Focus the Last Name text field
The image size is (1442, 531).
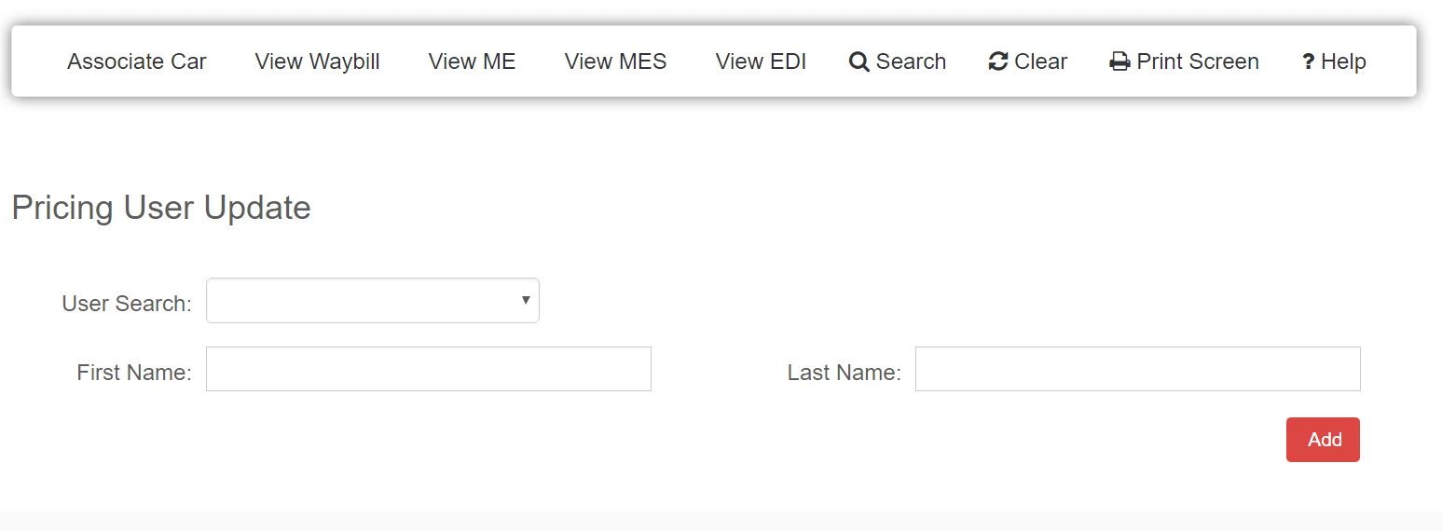coord(1138,369)
